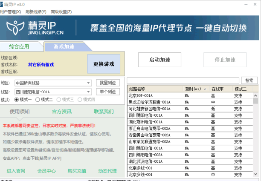The width and height of the screenshot is (261, 181).
Task: Open the 用户管理(X) menu
Action: click(x=11, y=12)
